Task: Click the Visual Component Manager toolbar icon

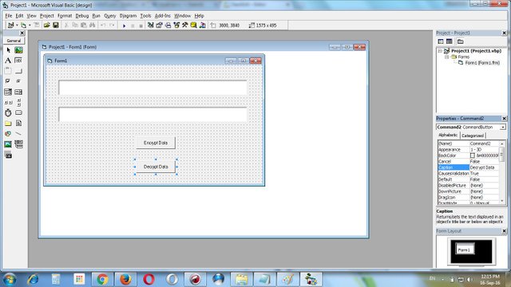Action: [202, 25]
